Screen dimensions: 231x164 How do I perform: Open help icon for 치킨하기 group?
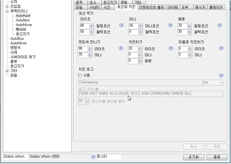[x=171, y=48]
